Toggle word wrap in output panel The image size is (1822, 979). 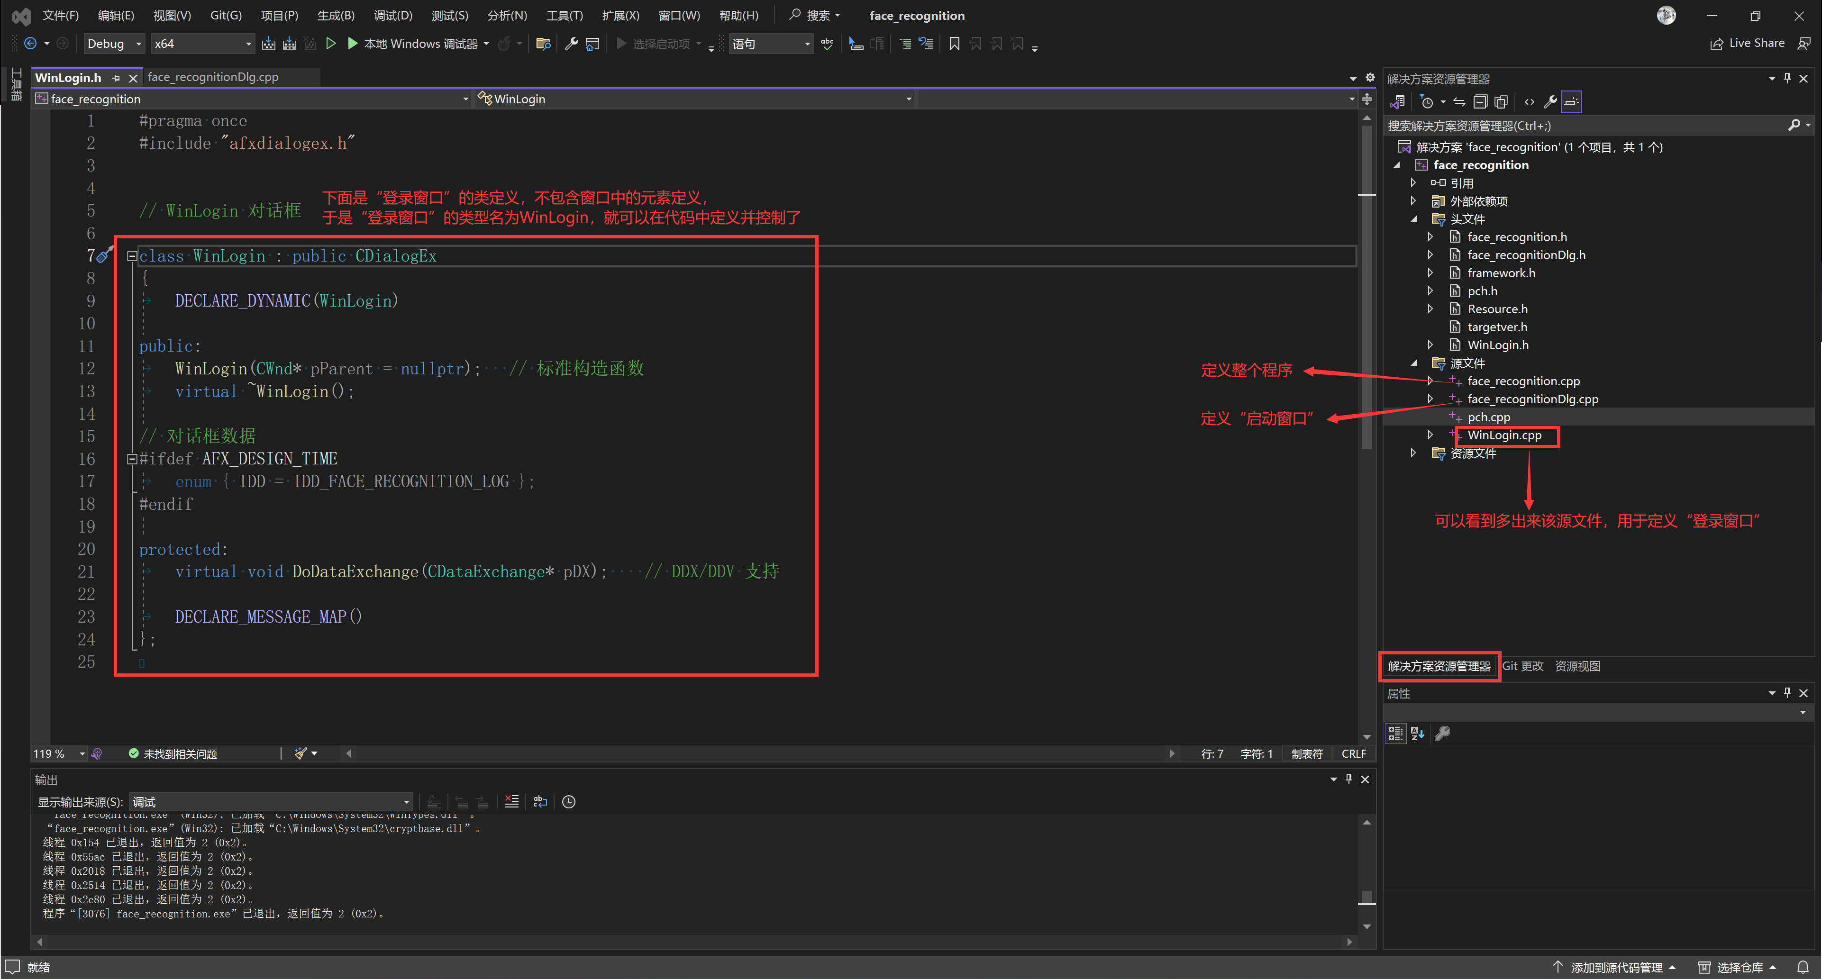tap(540, 801)
